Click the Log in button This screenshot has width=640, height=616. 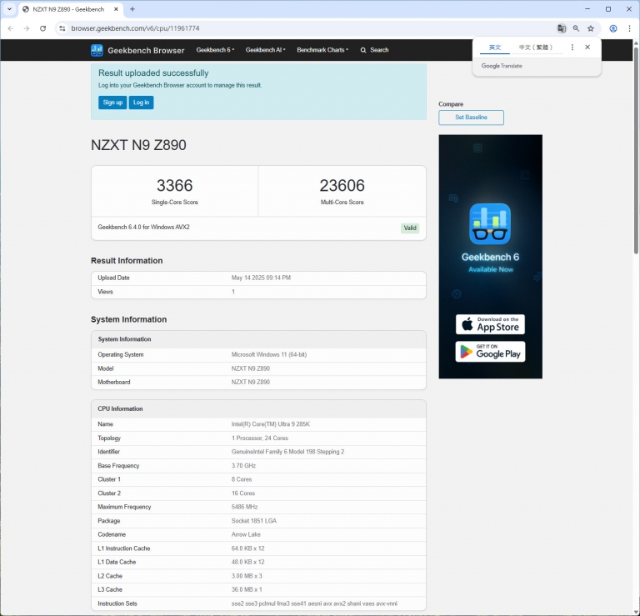pos(141,103)
